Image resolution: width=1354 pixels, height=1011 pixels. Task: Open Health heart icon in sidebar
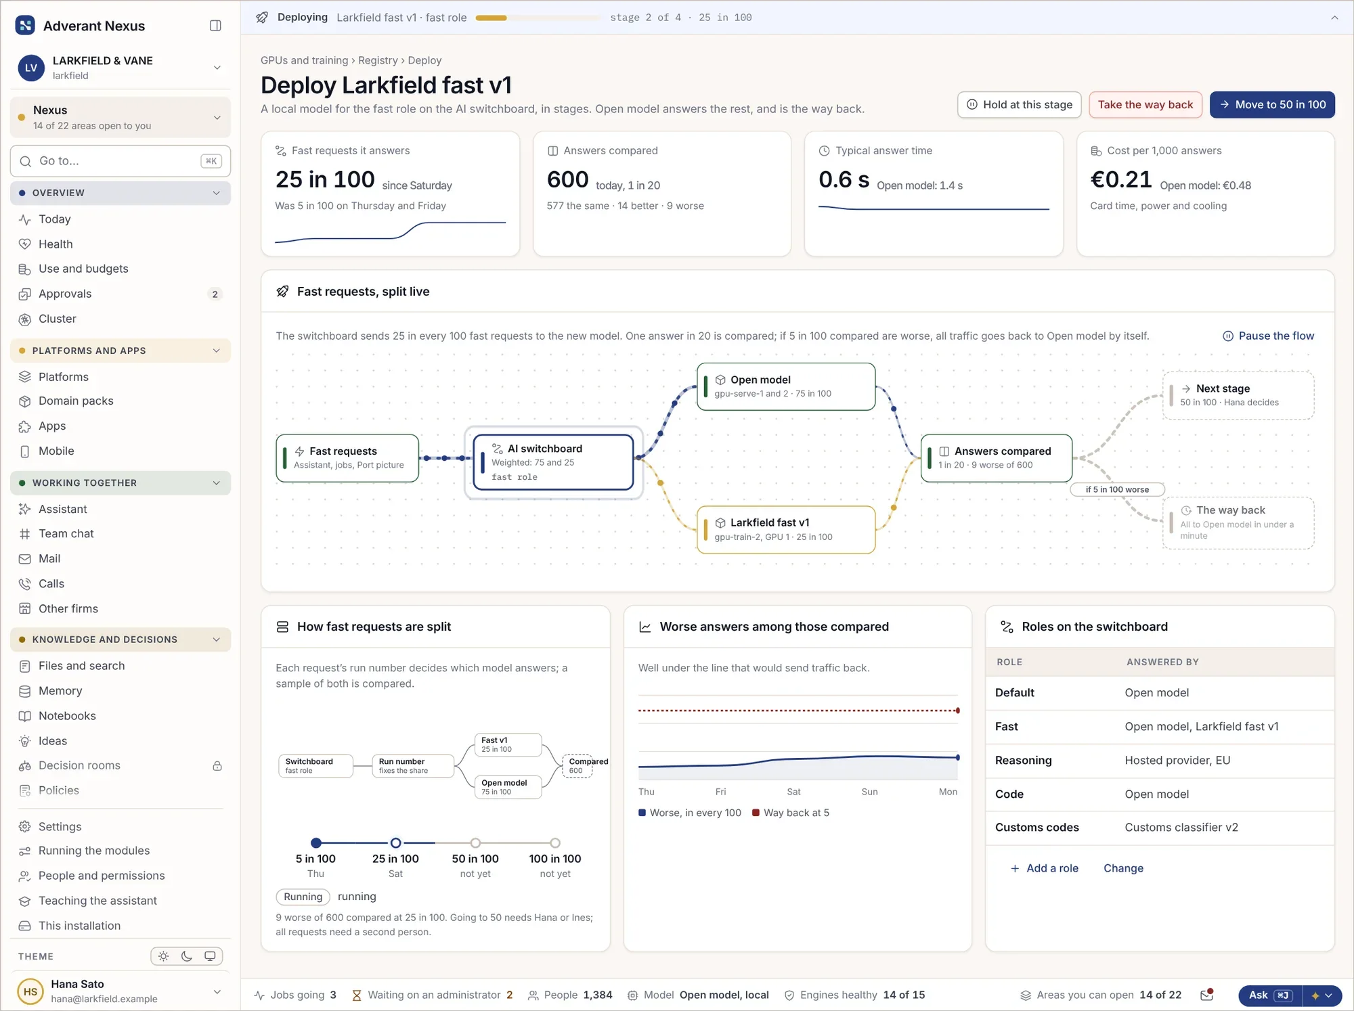click(x=25, y=244)
